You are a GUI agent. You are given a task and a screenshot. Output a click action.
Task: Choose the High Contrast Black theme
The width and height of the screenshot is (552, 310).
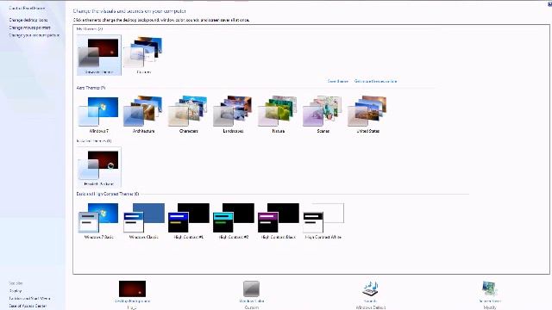(x=278, y=220)
